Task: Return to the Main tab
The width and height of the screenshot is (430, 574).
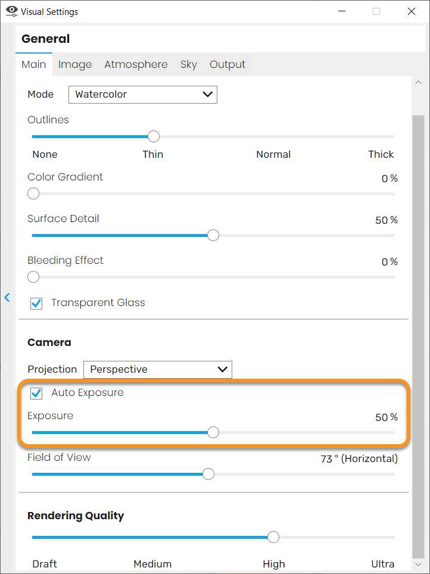Action: click(x=33, y=64)
